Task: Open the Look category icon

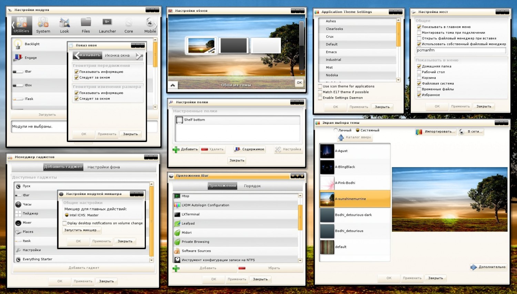Action: [64, 25]
